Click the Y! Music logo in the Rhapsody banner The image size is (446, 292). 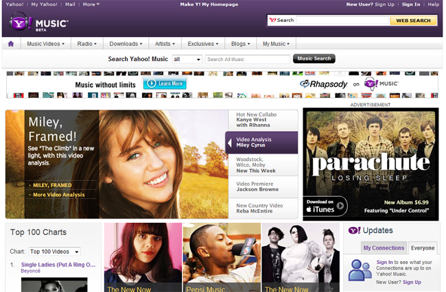coord(381,84)
